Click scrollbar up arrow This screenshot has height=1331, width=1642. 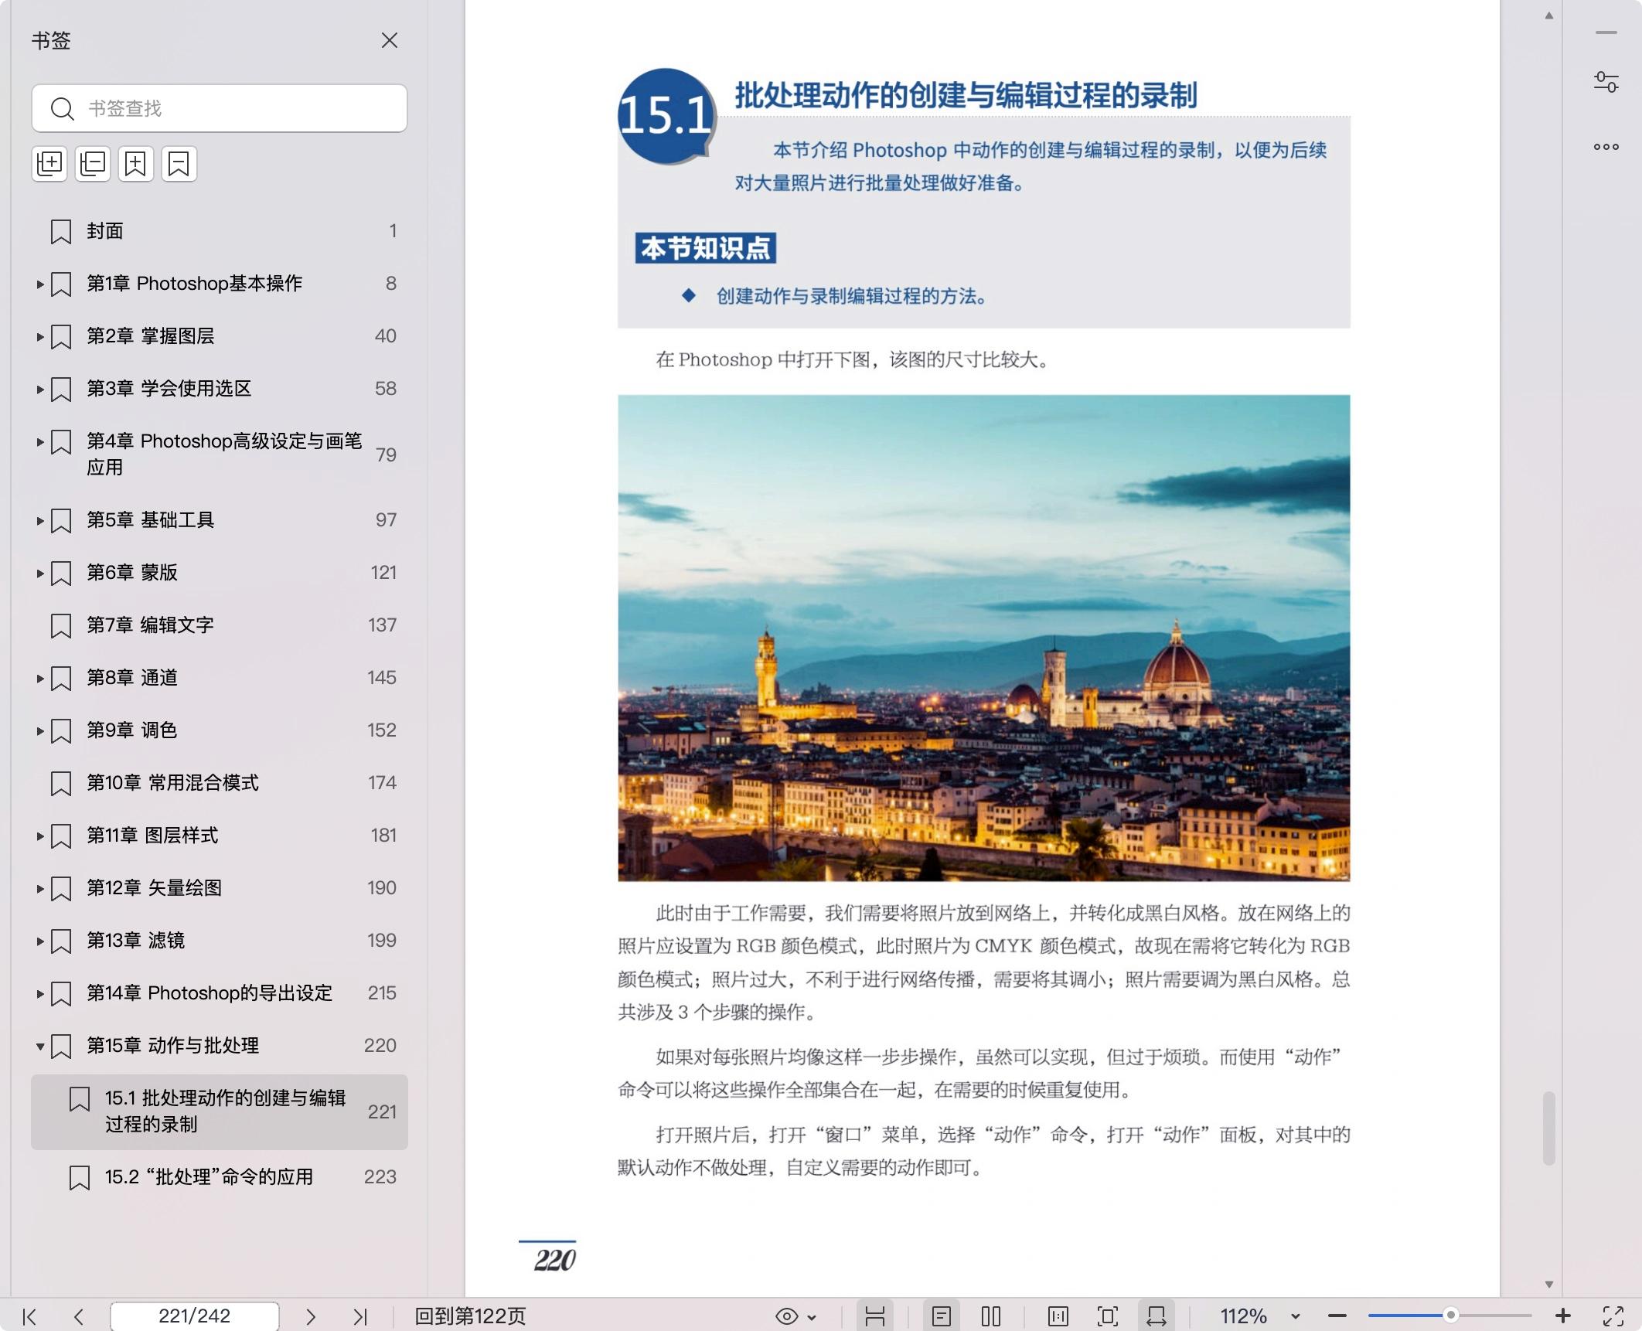click(x=1548, y=15)
